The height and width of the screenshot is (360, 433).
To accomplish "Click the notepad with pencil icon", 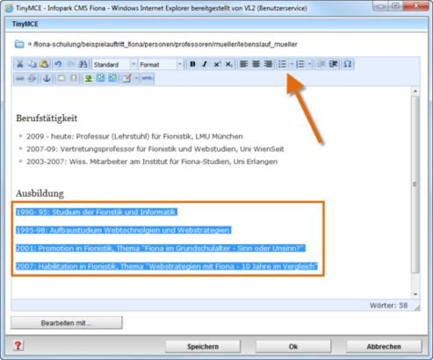I will click(x=126, y=78).
